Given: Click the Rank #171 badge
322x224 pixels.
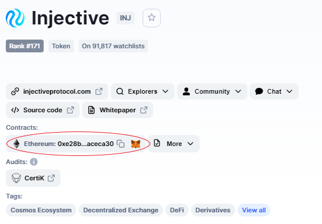Looking at the screenshot, I should (x=24, y=46).
